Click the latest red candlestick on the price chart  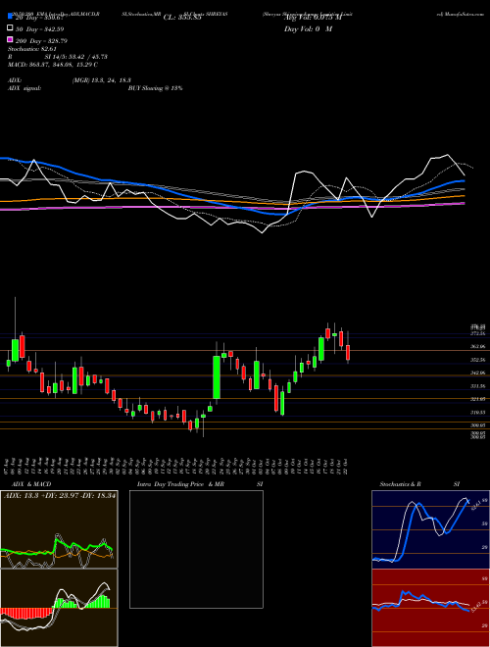coord(348,353)
